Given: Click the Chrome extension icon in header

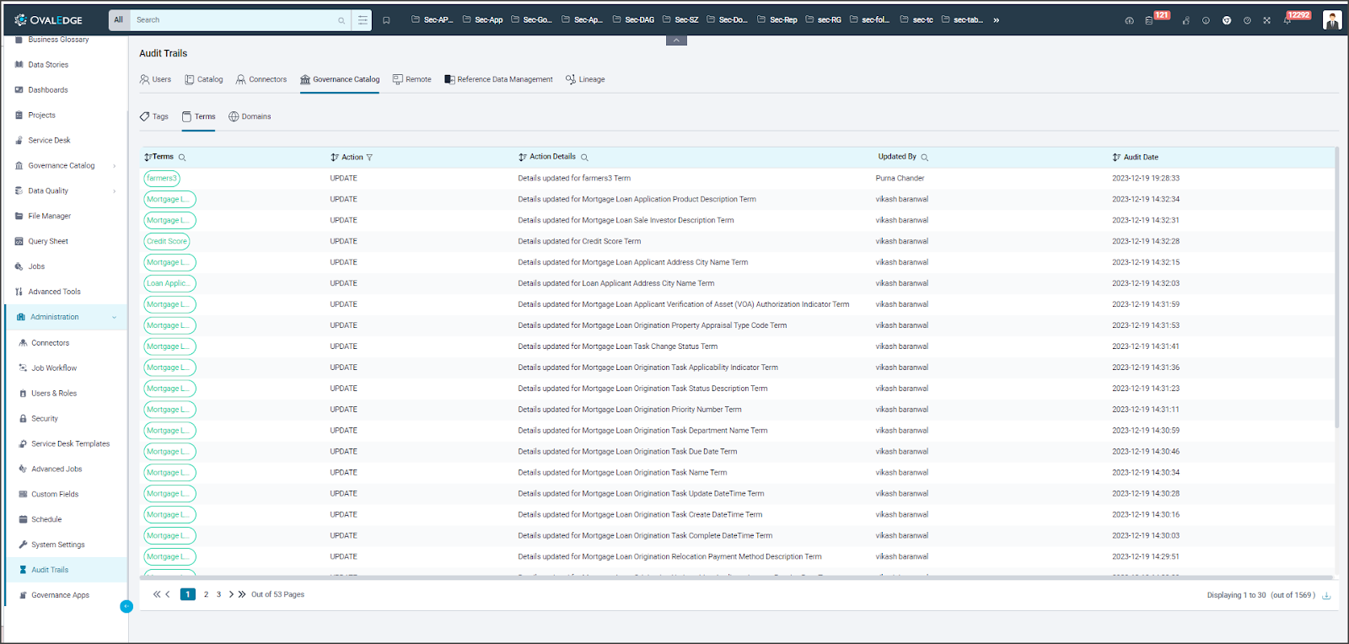Looking at the screenshot, I should click(1227, 20).
